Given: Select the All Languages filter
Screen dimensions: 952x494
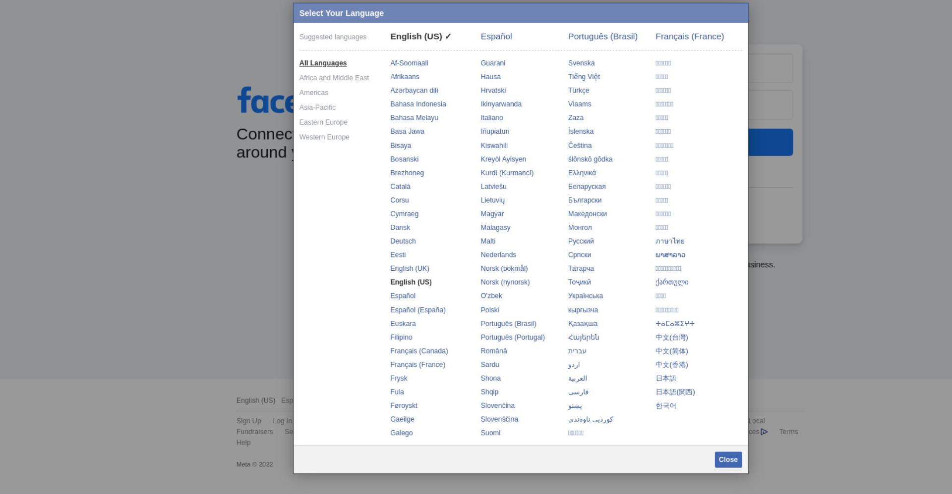Looking at the screenshot, I should click(323, 63).
